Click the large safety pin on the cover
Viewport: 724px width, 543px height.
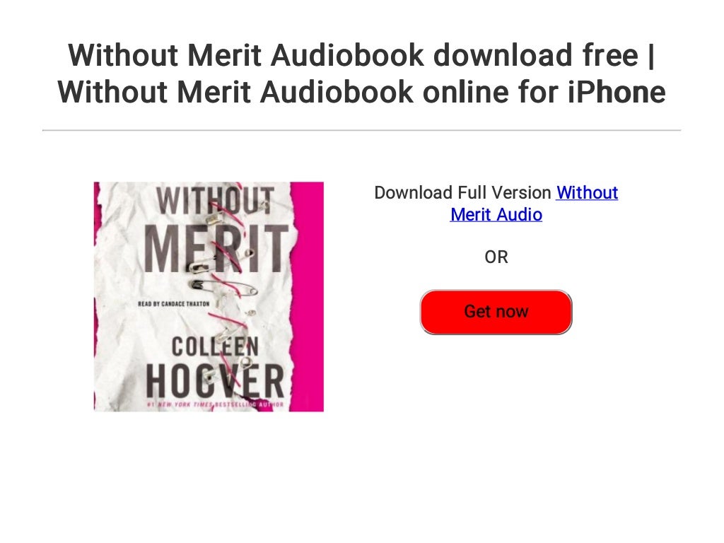coord(223,288)
